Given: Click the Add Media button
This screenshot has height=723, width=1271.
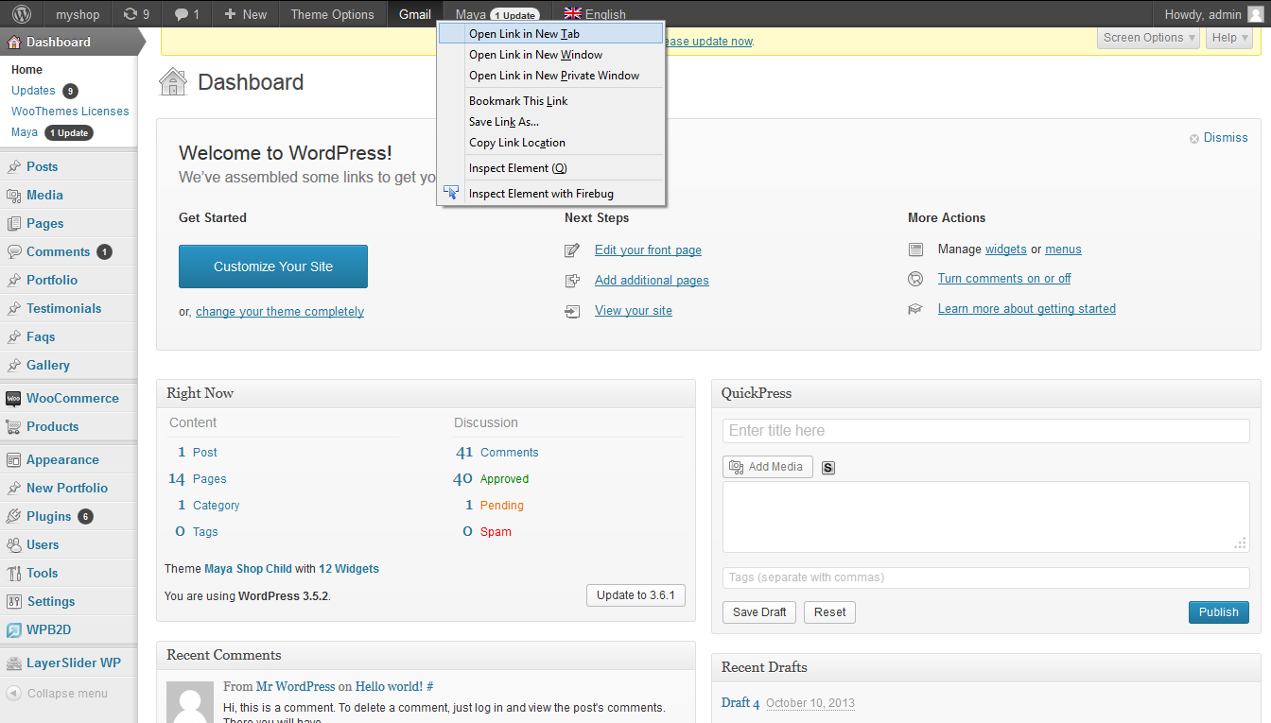Looking at the screenshot, I should point(768,467).
